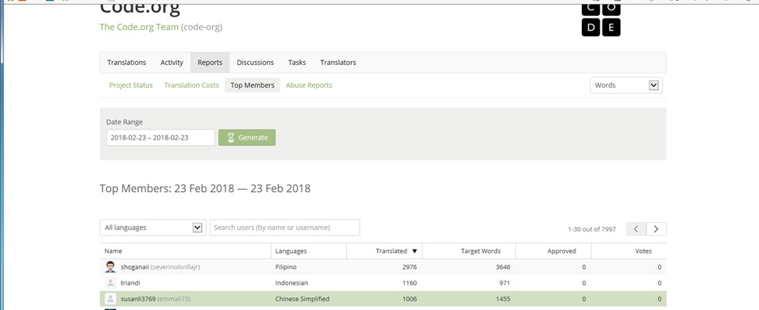Click translated value 1006
The image size is (759, 310).
[410, 299]
